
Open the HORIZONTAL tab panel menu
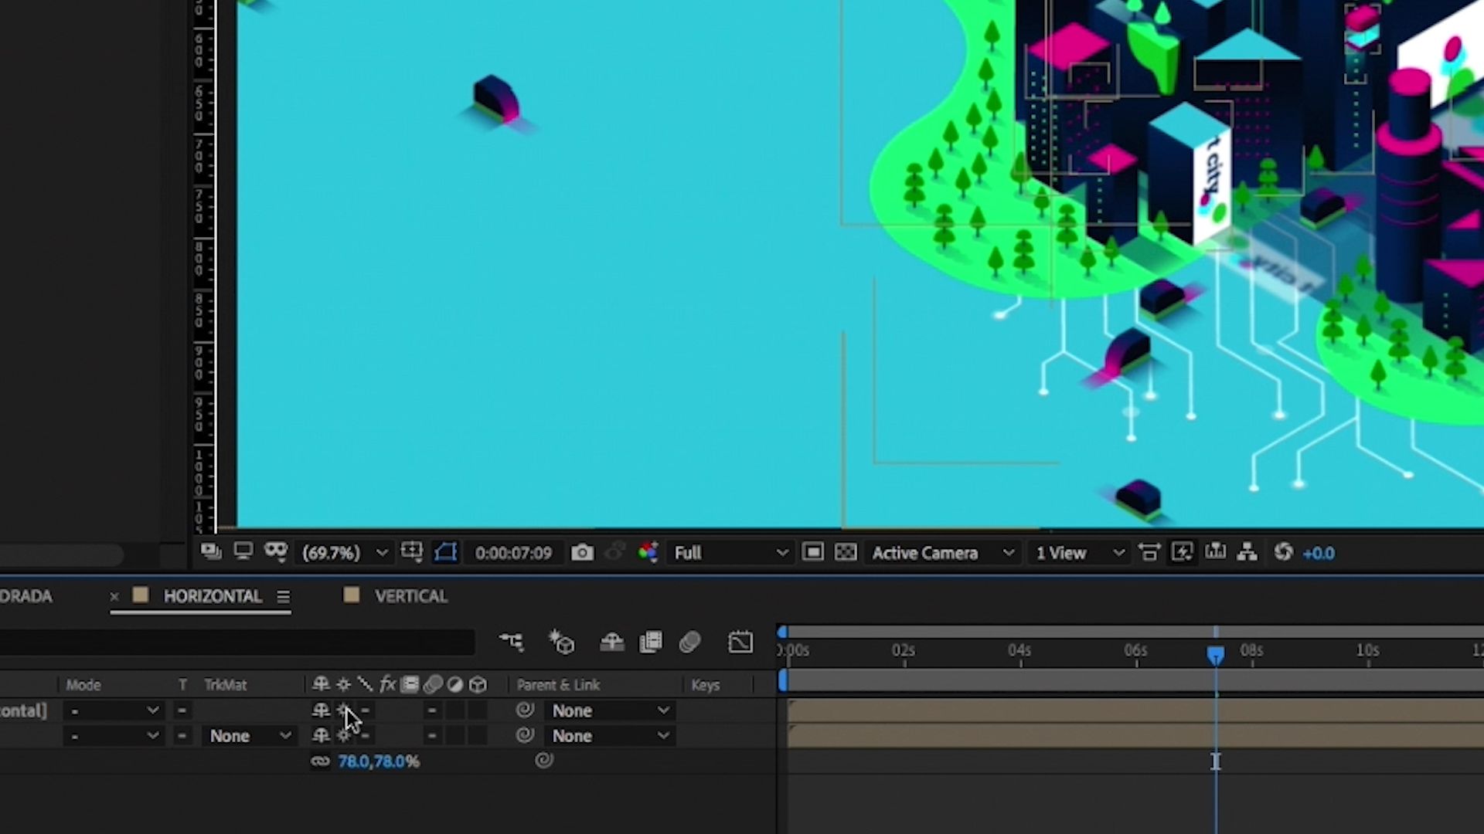coord(284,597)
